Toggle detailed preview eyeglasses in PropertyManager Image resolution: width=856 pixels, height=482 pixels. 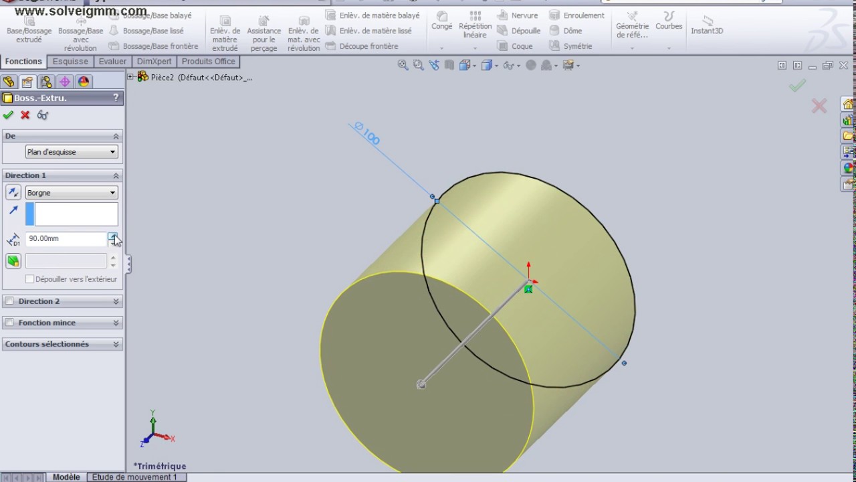[x=43, y=115]
